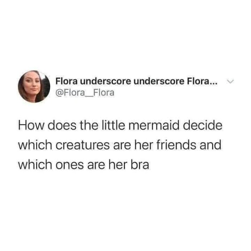Open the bold display name beside the avatar
This screenshot has width=251, height=251.
pyautogui.click(x=137, y=81)
